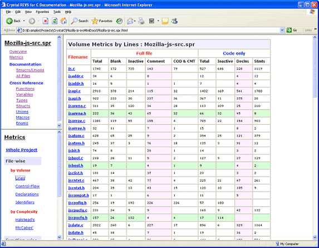Viewport: 319px width, 248px height.
Task: Go to Home page icon
Action: pyautogui.click(x=63, y=21)
